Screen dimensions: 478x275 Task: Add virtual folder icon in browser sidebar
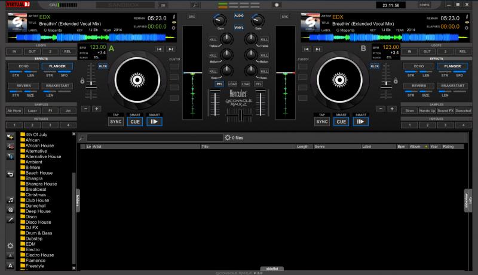10,147
